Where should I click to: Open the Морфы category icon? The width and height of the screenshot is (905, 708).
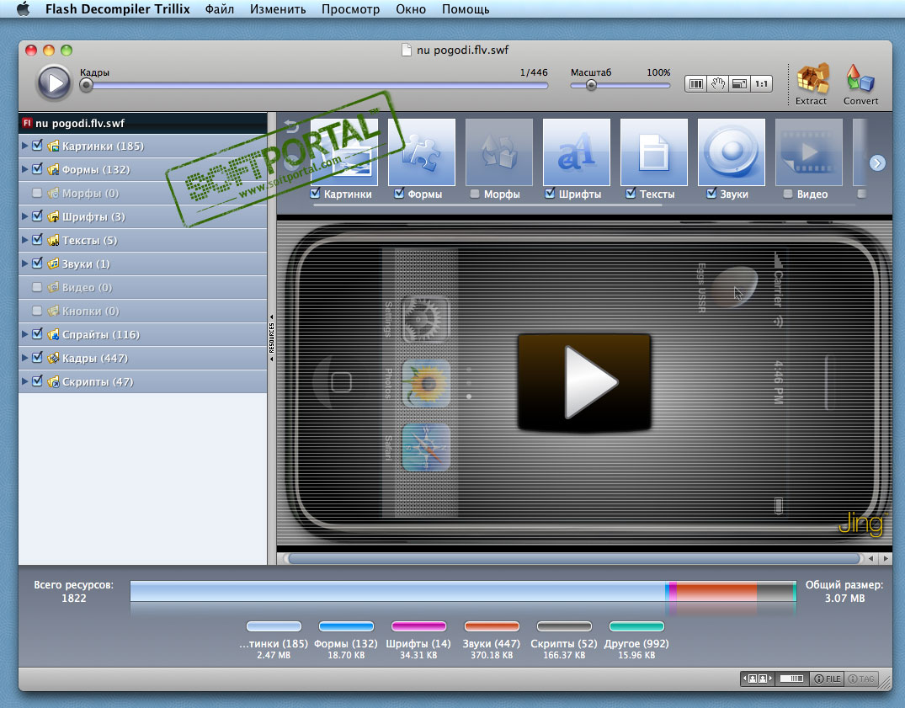click(x=498, y=152)
